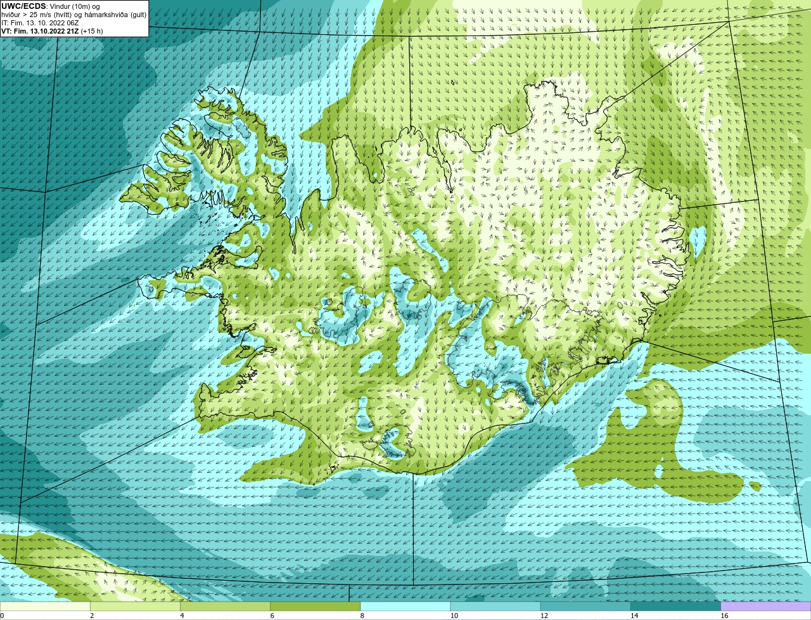Viewport: 811px width, 620px height.
Task: Click the '14' label on the color scale
Action: click(634, 616)
